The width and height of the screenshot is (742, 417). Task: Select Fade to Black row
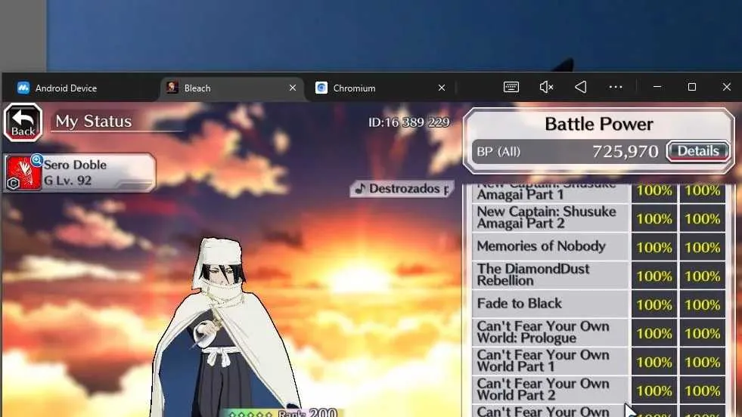coord(550,304)
